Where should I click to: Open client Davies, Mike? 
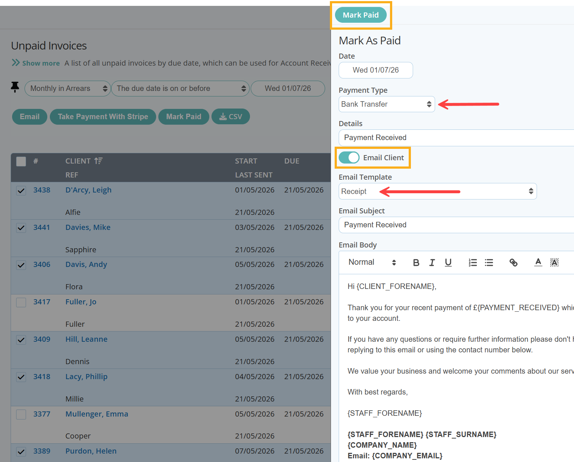[x=88, y=227]
